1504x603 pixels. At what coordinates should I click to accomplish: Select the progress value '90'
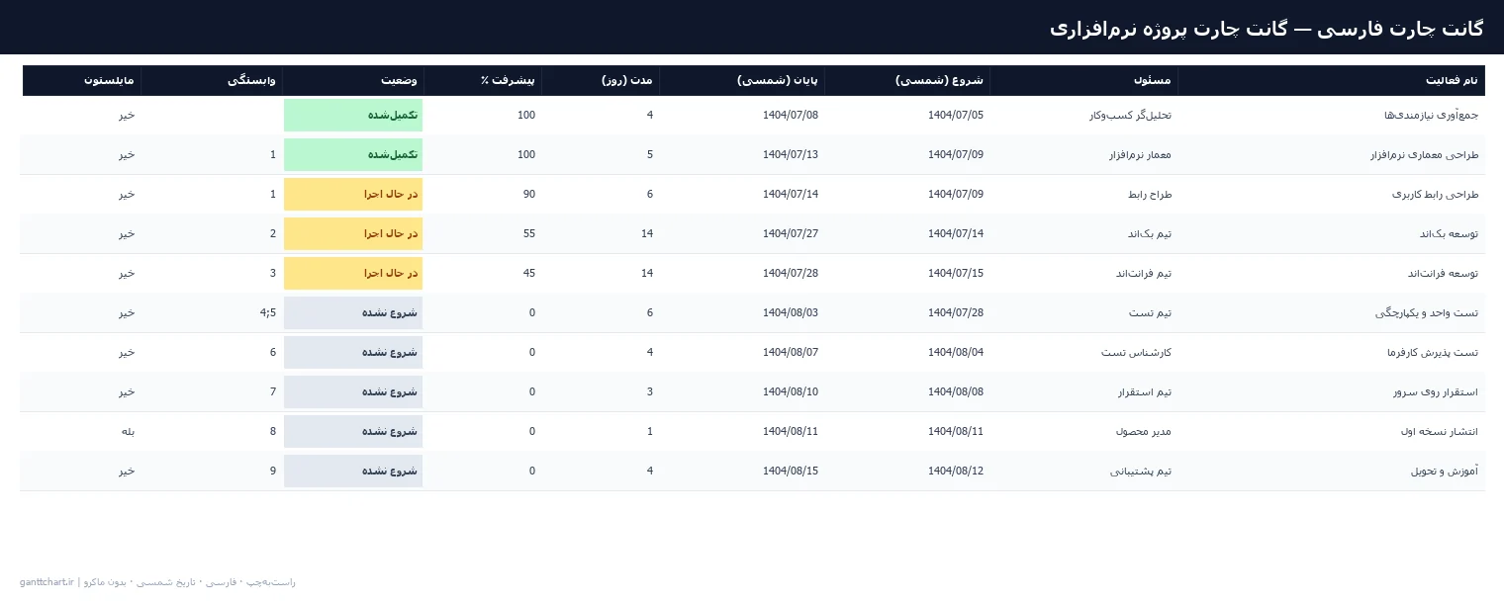pos(528,194)
